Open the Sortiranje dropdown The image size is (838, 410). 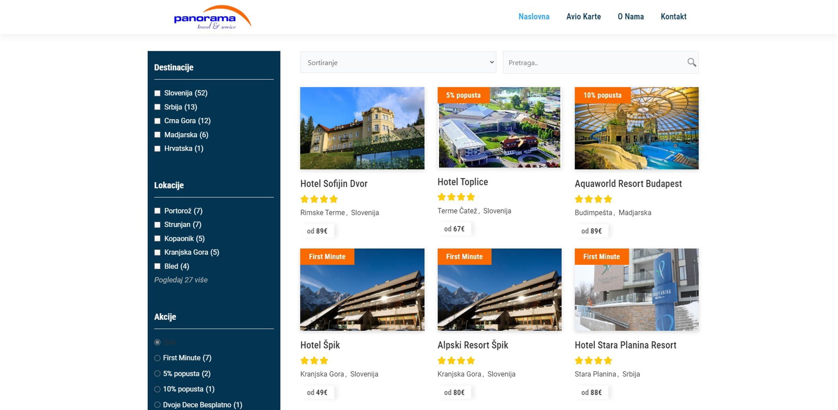(398, 62)
